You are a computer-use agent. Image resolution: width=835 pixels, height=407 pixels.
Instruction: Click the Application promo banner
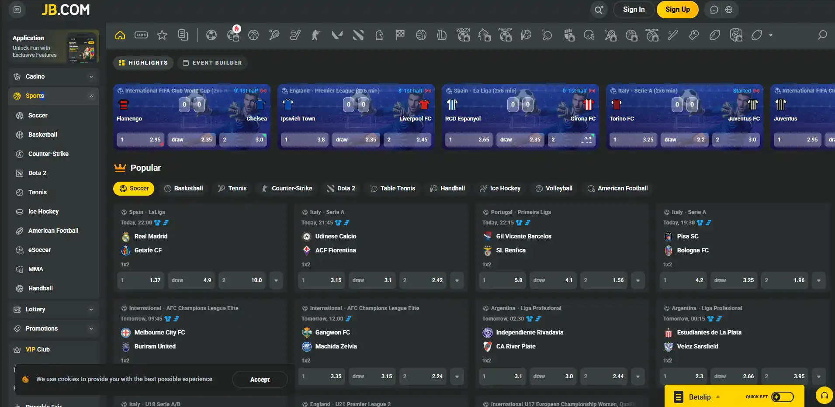tap(54, 46)
